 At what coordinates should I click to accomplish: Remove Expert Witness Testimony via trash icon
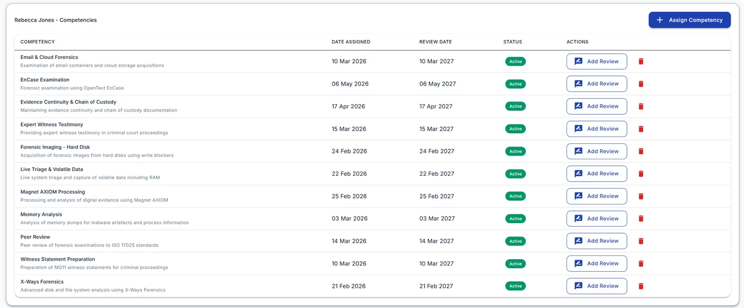coord(640,129)
